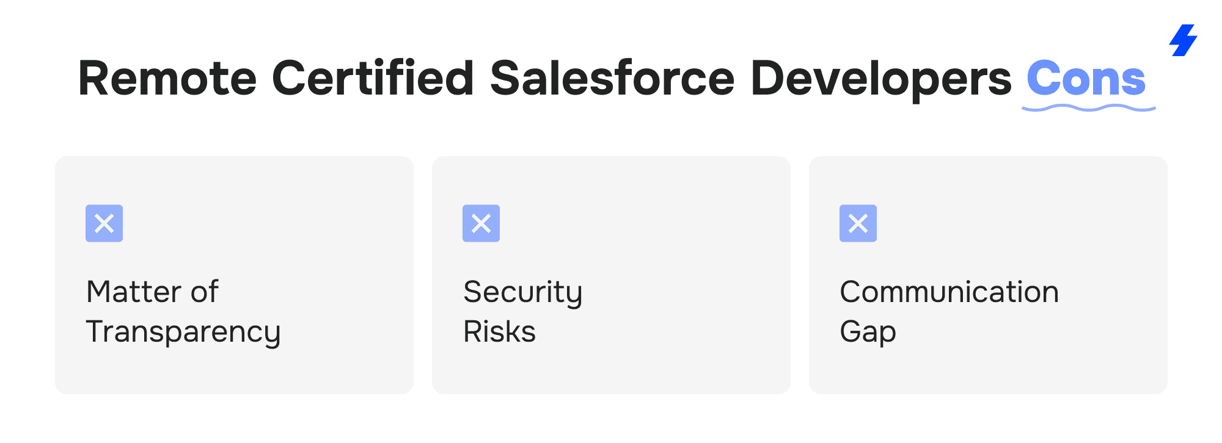Select empty area of Security Risks card
Image resolution: width=1222 pixels, height=443 pixels.
tap(672, 220)
